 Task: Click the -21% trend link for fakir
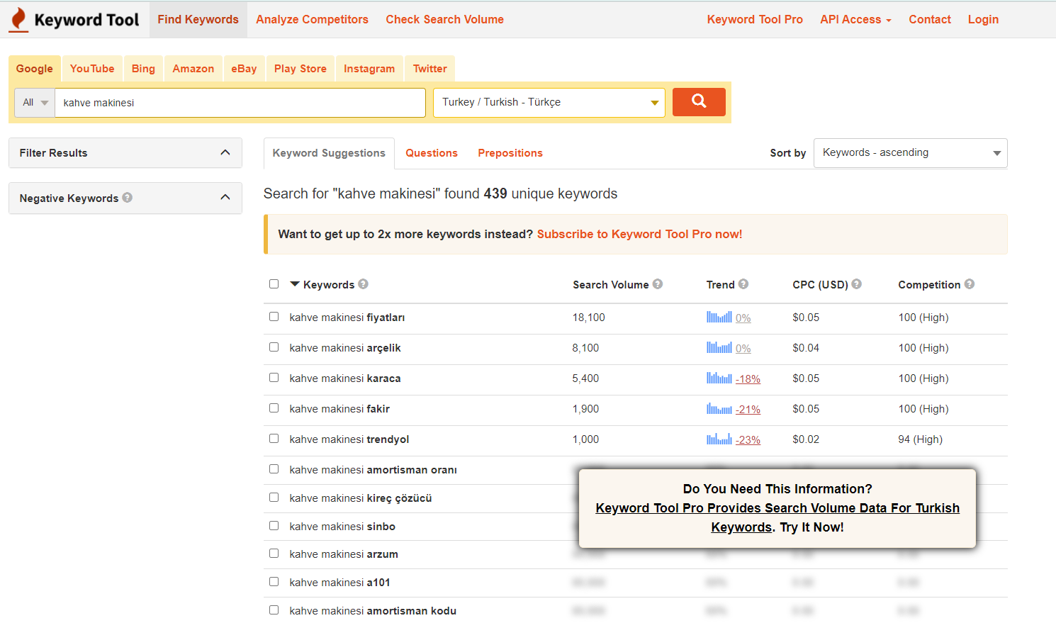[748, 410]
